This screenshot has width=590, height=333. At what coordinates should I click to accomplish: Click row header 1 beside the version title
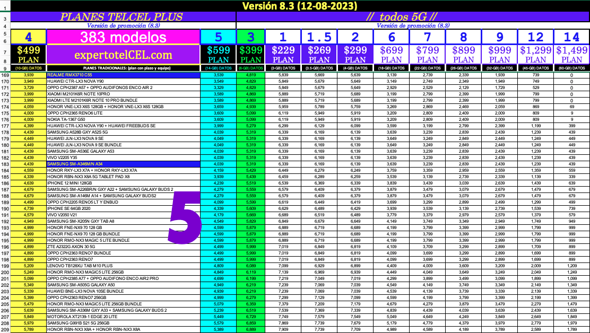click(x=5, y=6)
